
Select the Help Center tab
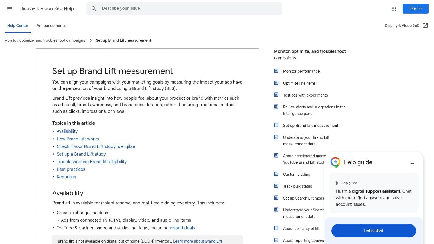18,25
